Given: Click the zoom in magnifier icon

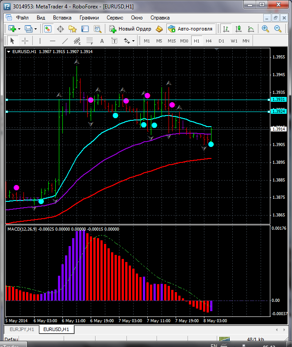Looking at the screenshot, I should click(x=265, y=29).
